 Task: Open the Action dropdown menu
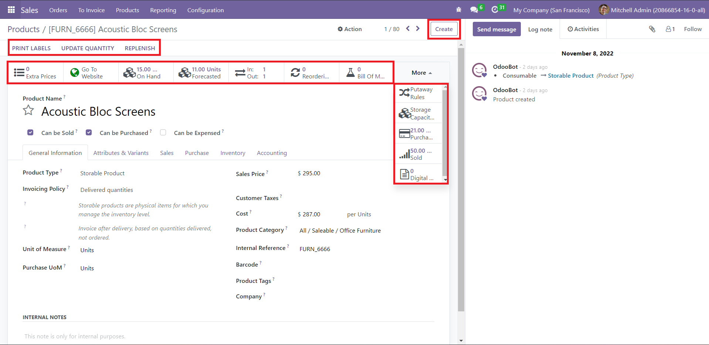[x=350, y=29]
